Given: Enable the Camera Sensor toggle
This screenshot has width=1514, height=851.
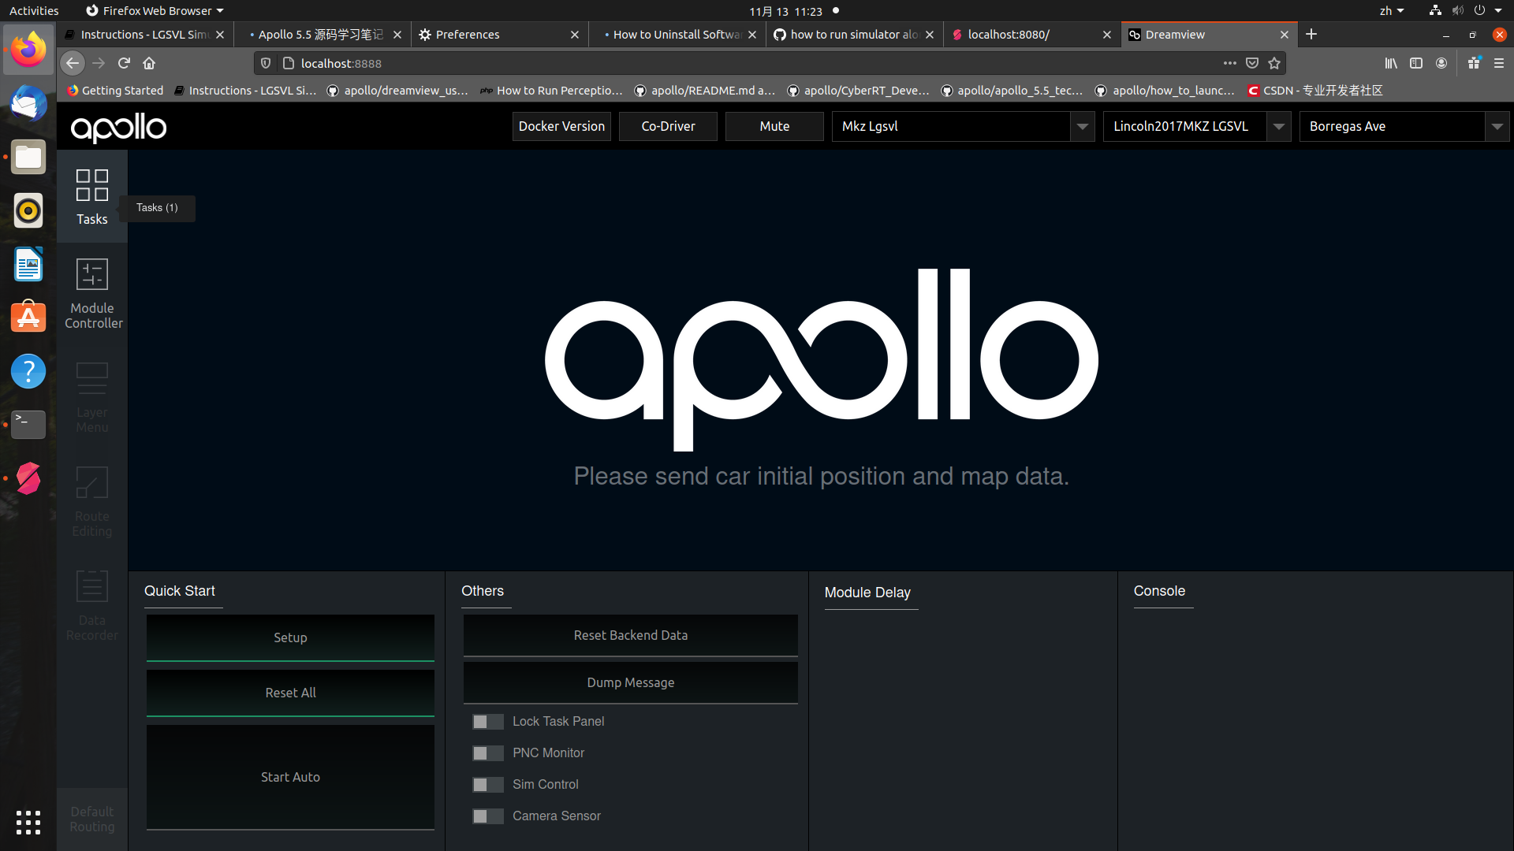Looking at the screenshot, I should [x=487, y=816].
